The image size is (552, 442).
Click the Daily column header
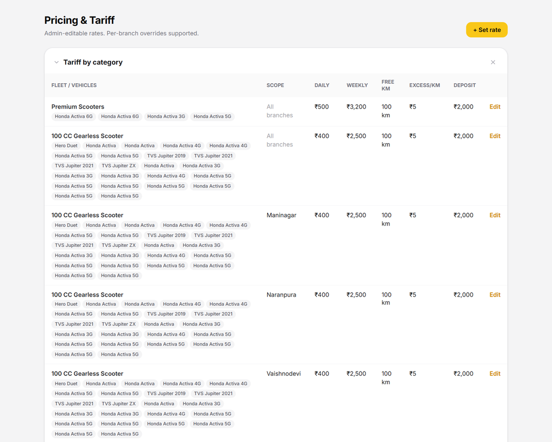322,85
